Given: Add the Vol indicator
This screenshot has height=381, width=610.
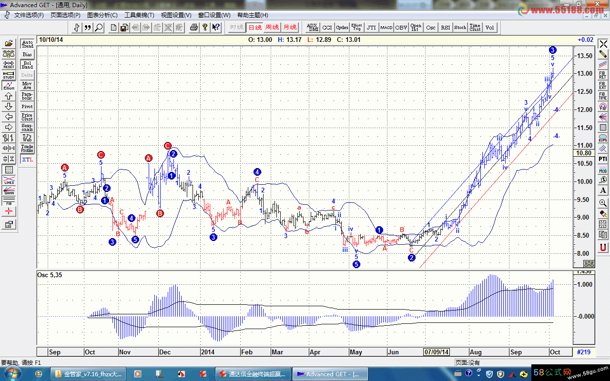Looking at the screenshot, I should (490, 28).
